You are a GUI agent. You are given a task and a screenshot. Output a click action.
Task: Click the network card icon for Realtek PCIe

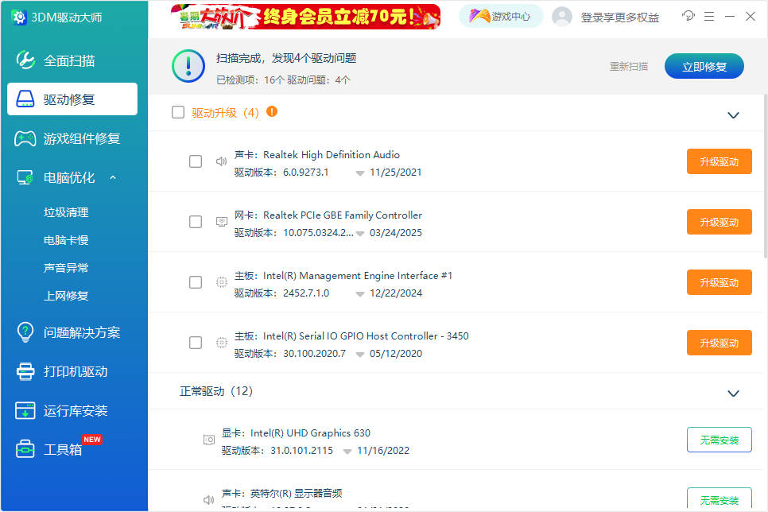click(221, 222)
